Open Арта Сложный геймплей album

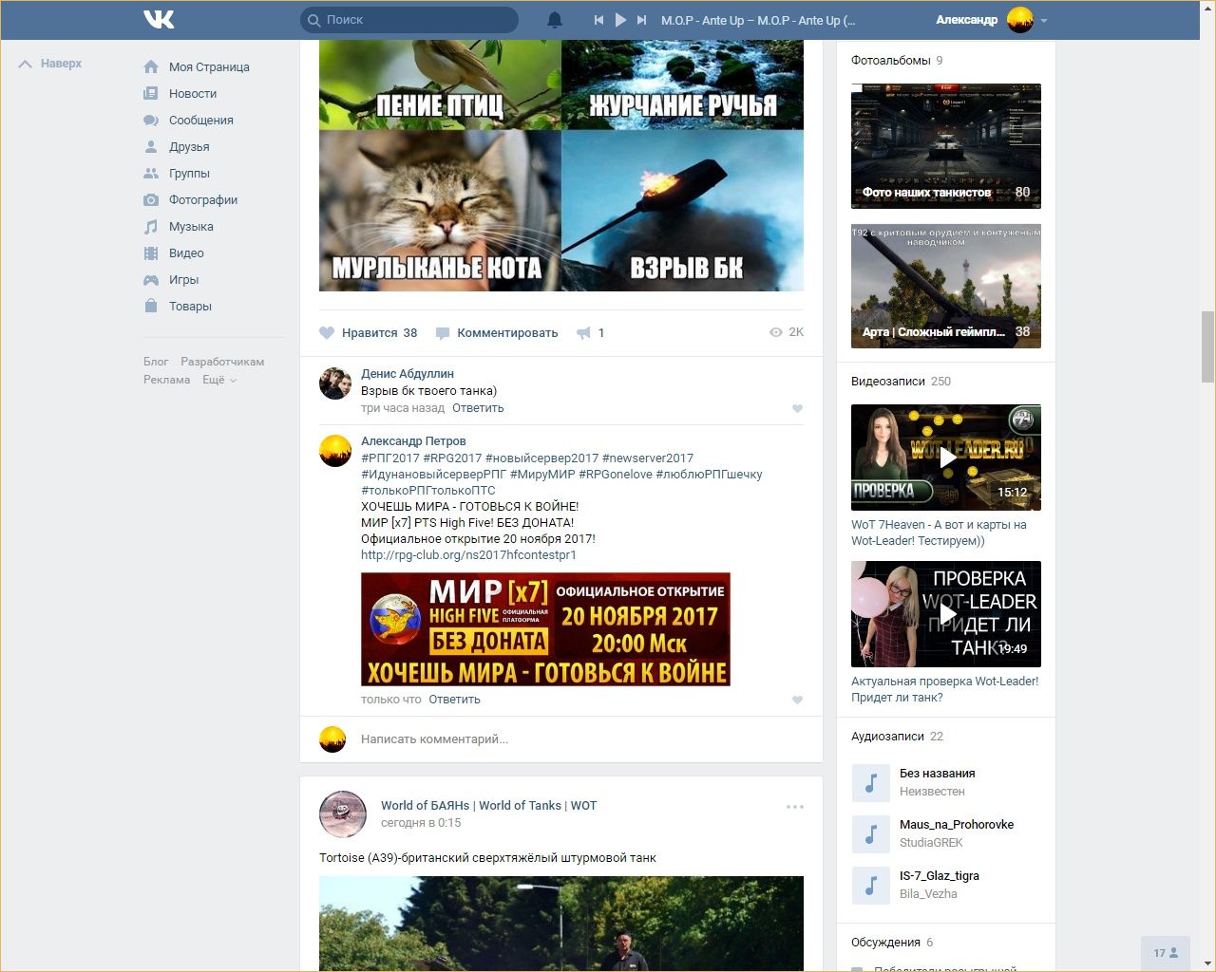pyautogui.click(x=946, y=286)
